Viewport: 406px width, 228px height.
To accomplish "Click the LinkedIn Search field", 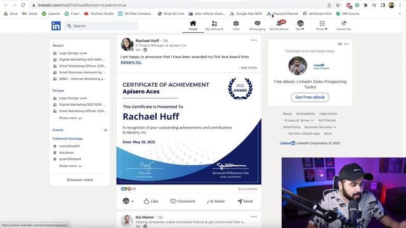I will [x=101, y=26].
